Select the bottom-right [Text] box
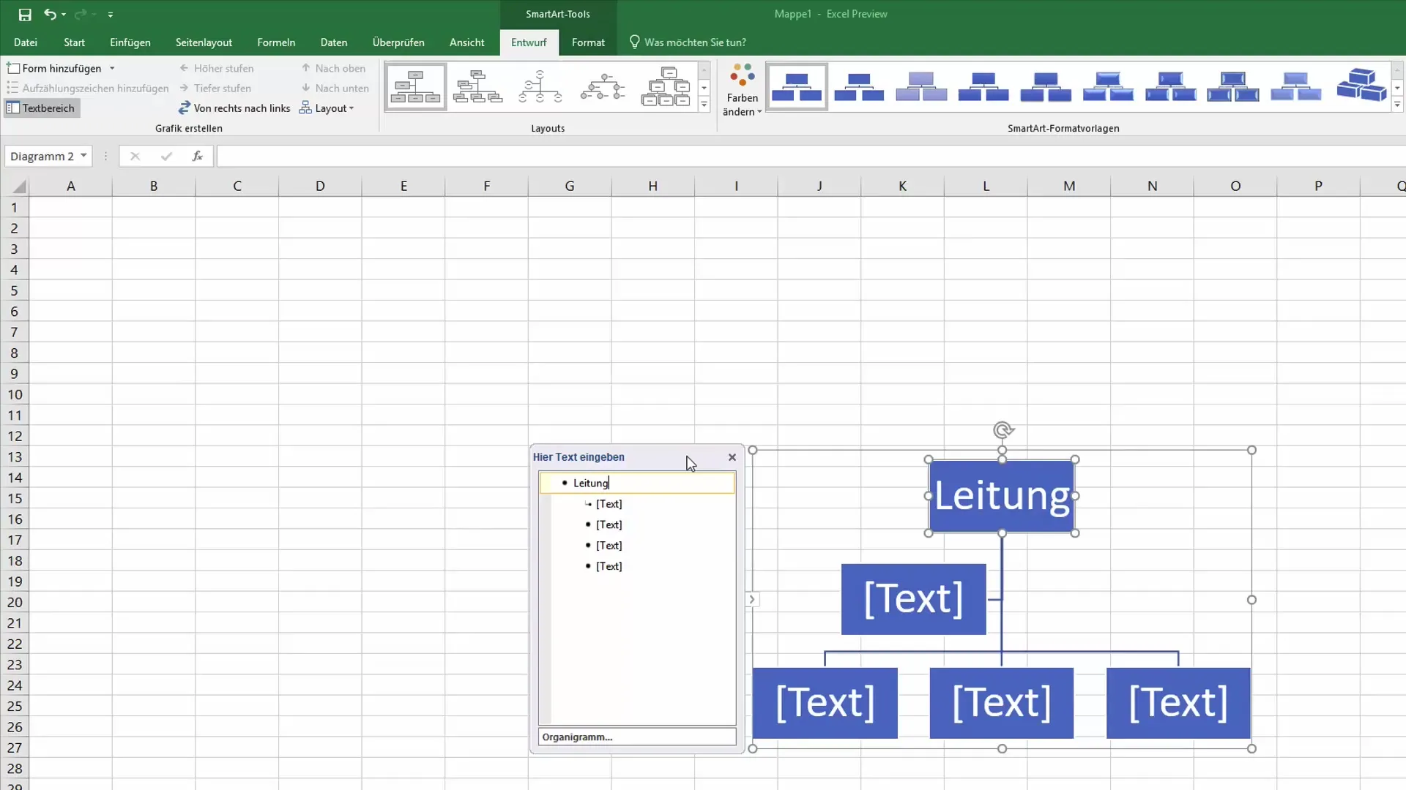 pyautogui.click(x=1178, y=703)
